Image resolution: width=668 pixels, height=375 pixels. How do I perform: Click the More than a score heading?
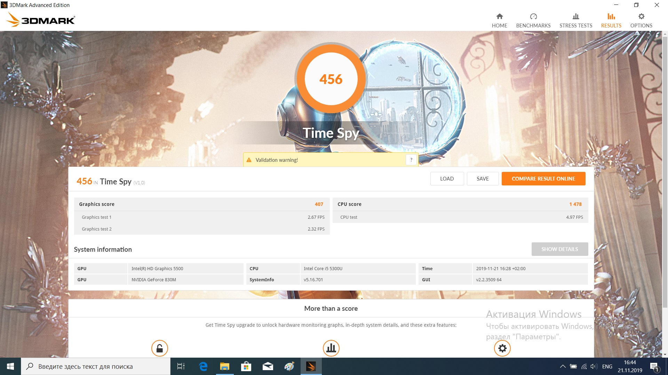(331, 308)
